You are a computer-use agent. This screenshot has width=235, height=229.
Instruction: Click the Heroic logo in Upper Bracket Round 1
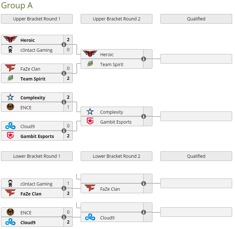(x=10, y=40)
